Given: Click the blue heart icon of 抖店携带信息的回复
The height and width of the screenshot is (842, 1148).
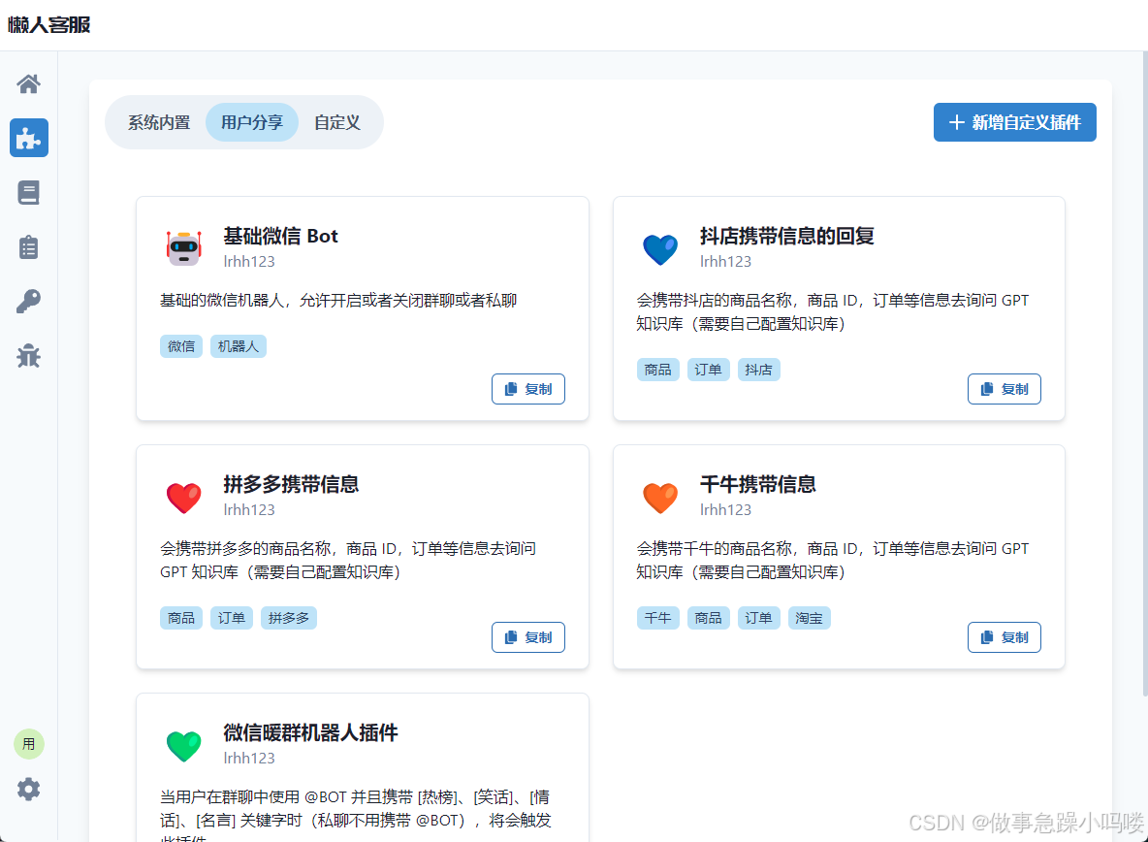Looking at the screenshot, I should pos(660,249).
